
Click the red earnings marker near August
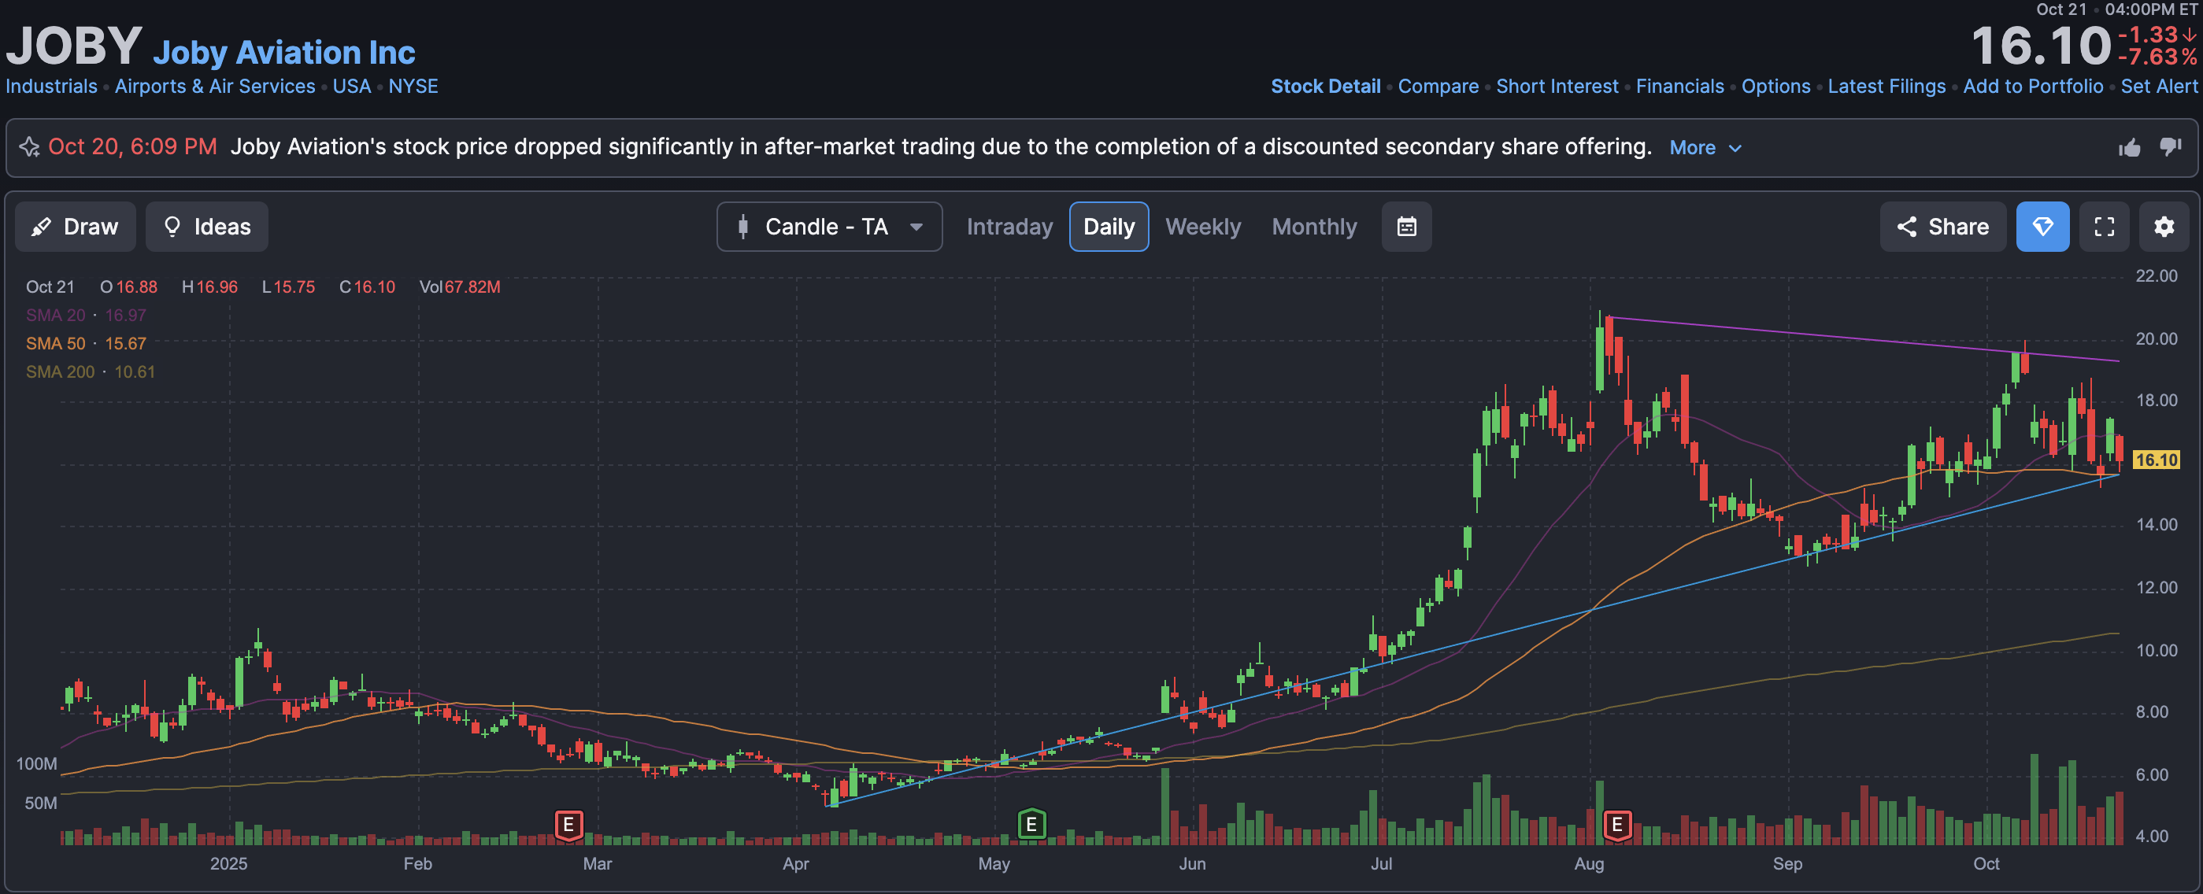[x=1616, y=825]
